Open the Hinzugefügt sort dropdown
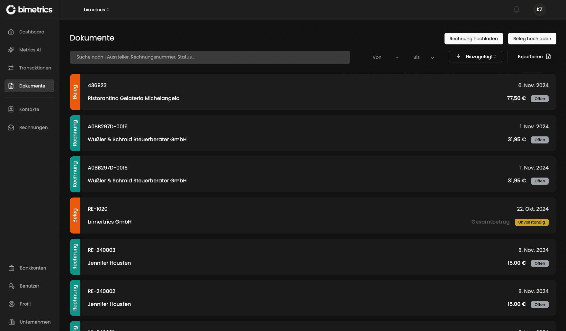This screenshot has width=566, height=331. pyautogui.click(x=481, y=57)
